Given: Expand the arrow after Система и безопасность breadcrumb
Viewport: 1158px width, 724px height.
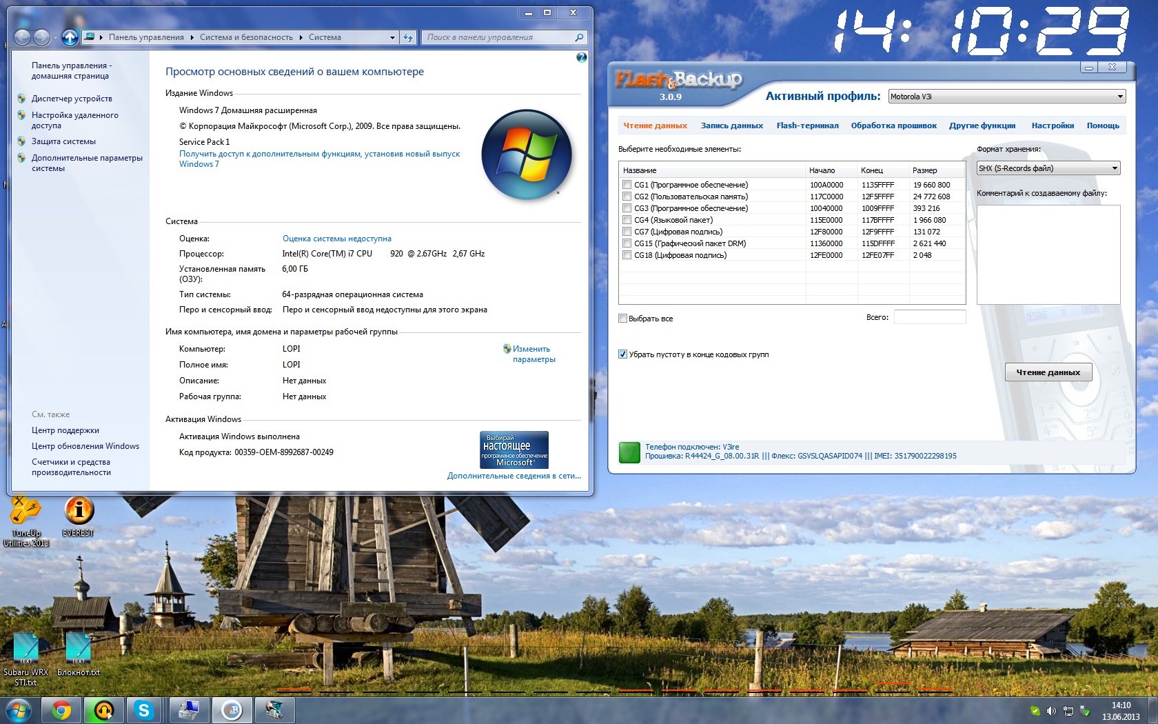Looking at the screenshot, I should [x=301, y=37].
